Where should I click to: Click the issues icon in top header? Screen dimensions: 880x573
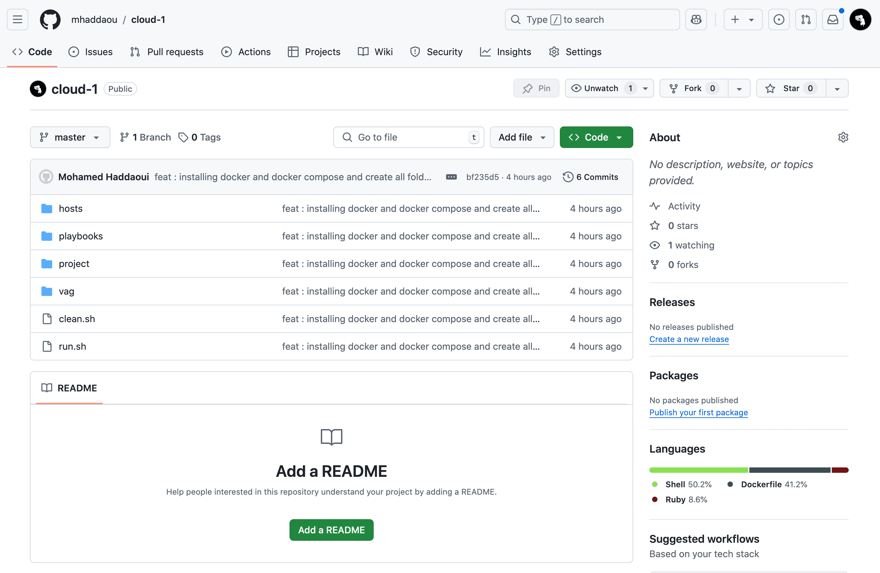(x=779, y=20)
